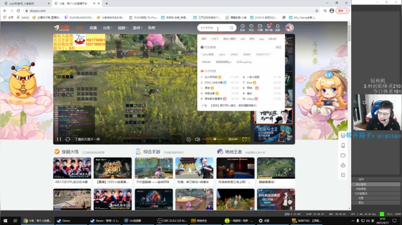Click the sidebar chat bubble icon
The height and width of the screenshot is (225, 402).
[343, 155]
